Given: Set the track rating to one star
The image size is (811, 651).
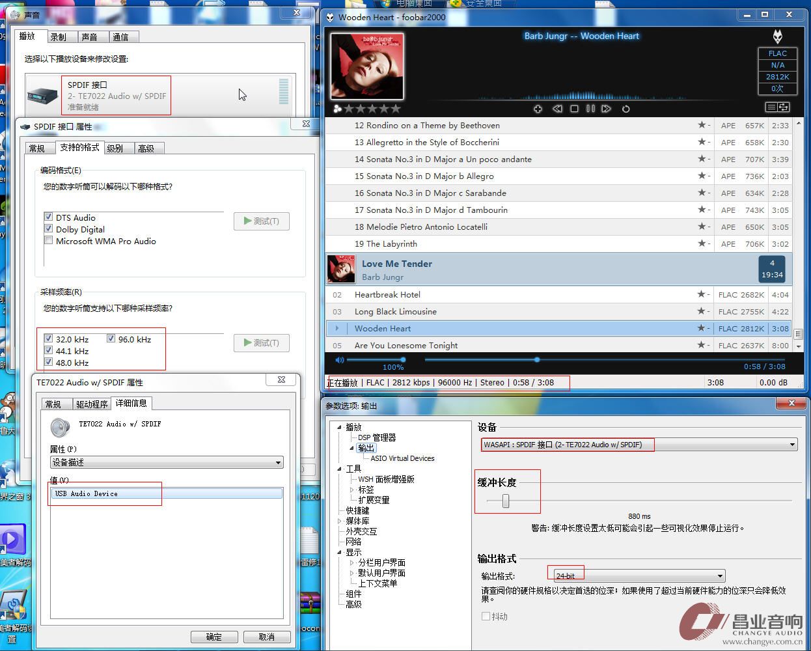Looking at the screenshot, I should (x=349, y=109).
